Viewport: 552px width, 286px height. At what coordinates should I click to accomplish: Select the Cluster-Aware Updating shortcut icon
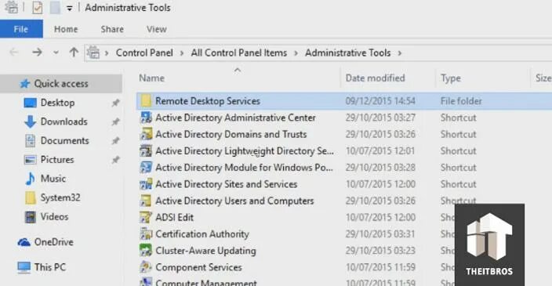(146, 251)
